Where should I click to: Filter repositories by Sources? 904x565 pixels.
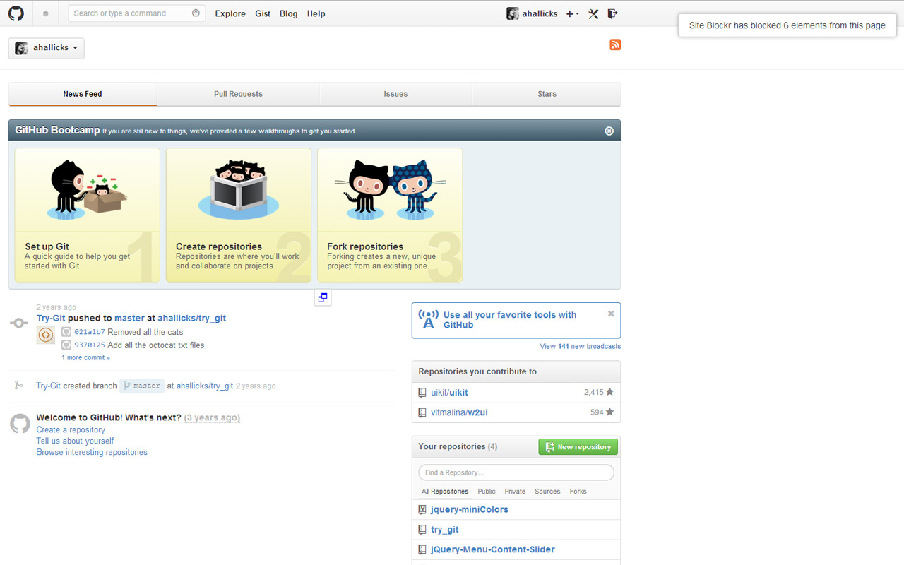point(547,492)
